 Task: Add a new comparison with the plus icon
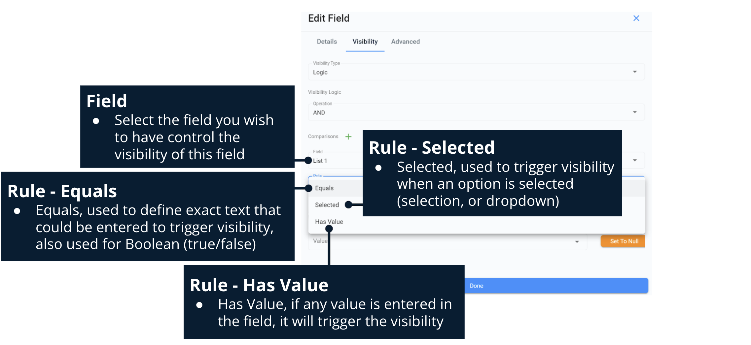348,137
